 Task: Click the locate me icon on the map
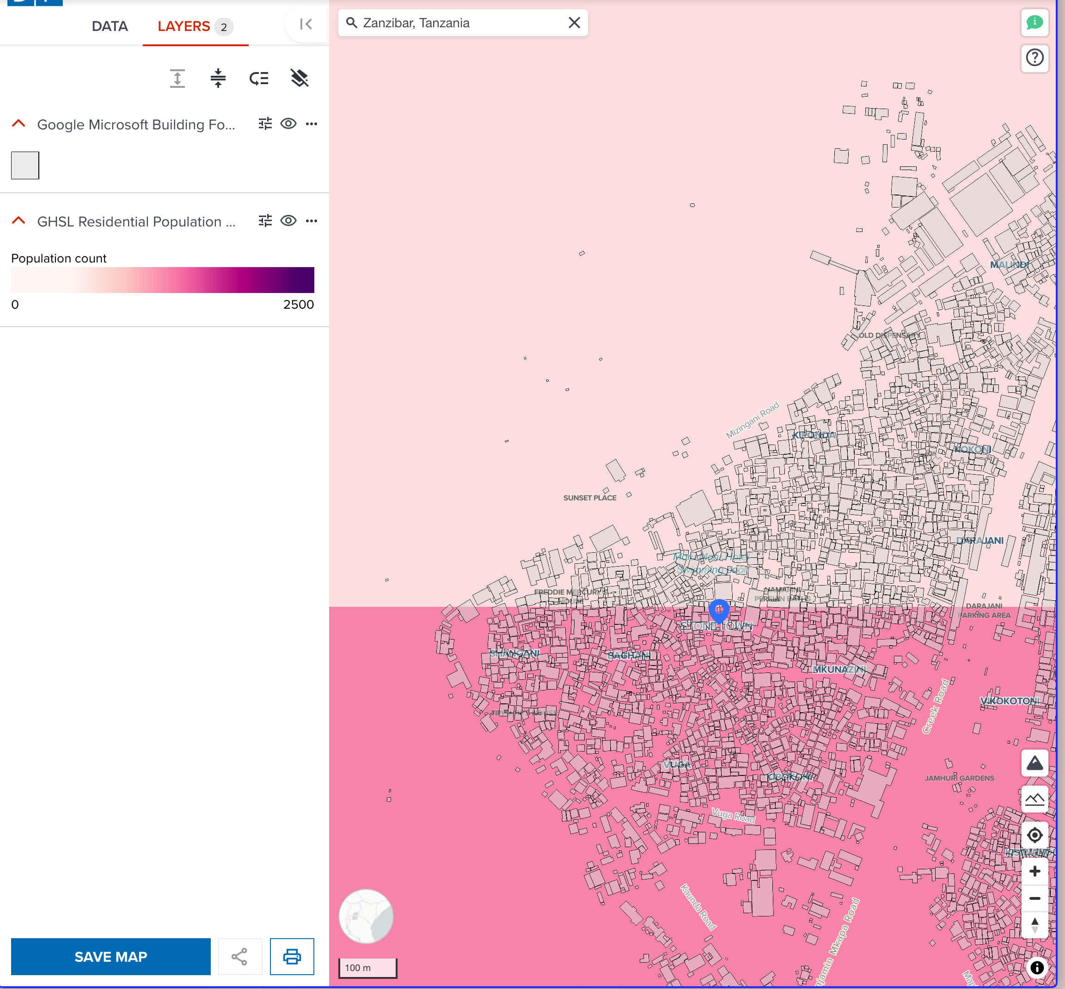point(1035,835)
